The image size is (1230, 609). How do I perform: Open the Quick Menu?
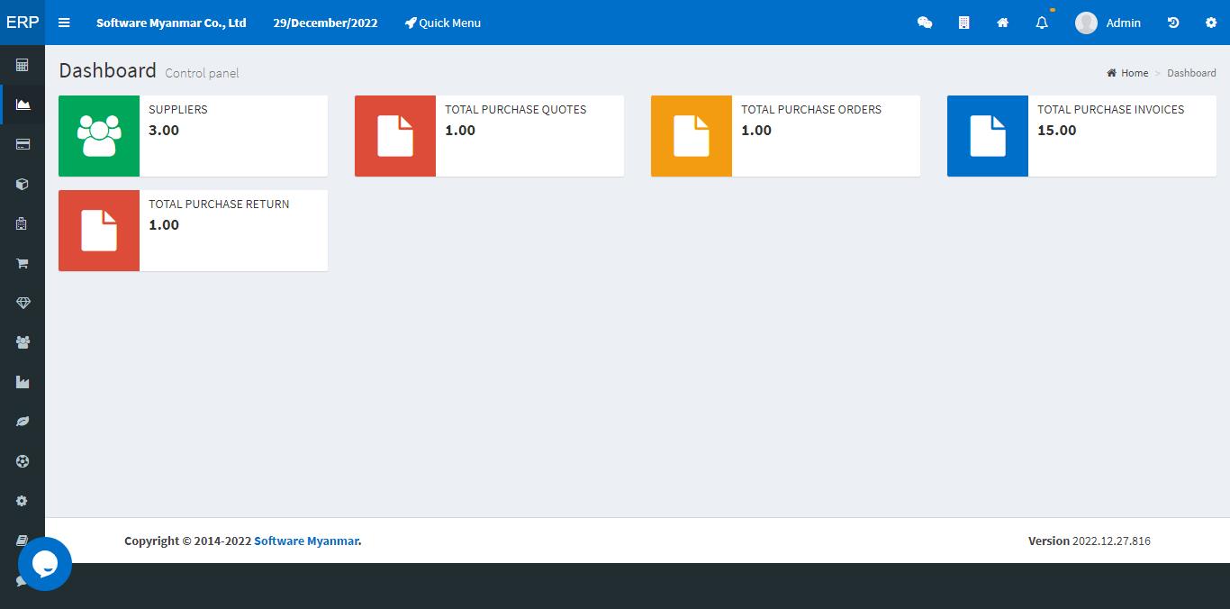click(442, 23)
